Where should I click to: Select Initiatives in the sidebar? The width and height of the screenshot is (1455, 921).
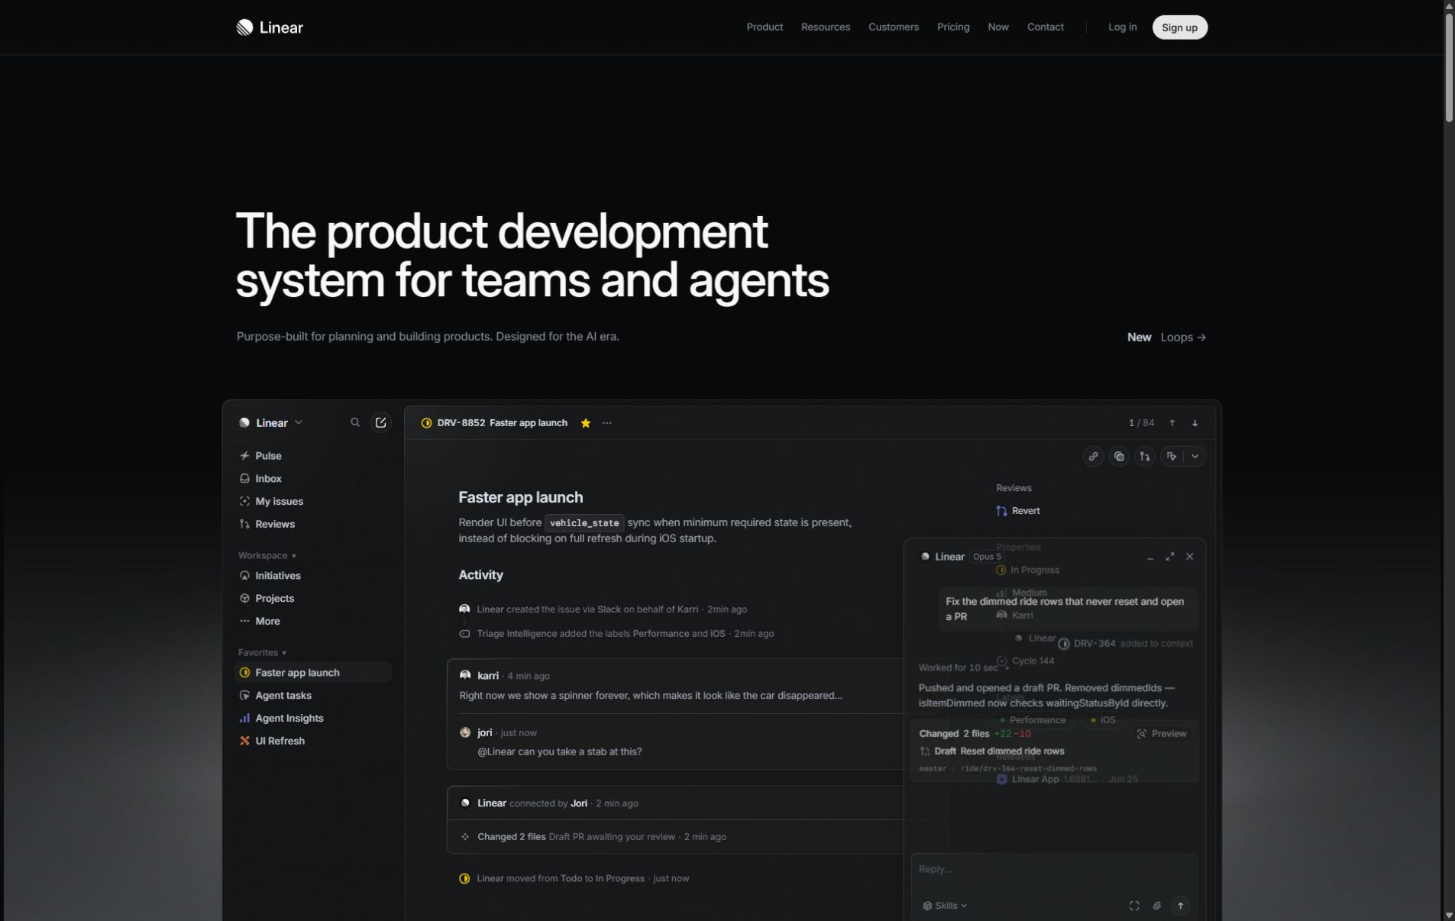click(x=313, y=576)
